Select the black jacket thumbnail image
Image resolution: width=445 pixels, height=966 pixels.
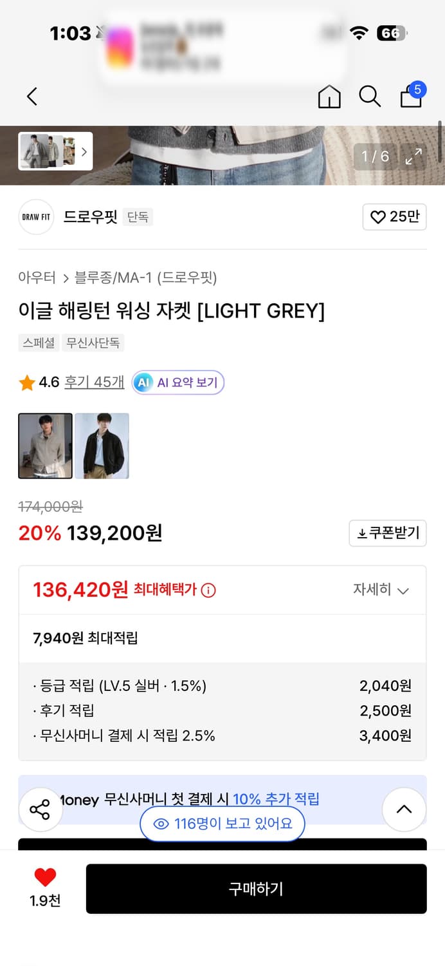(102, 446)
